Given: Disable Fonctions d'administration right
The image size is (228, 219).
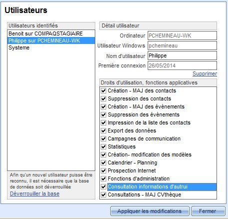Looking at the screenshot, I should pyautogui.click(x=103, y=178).
